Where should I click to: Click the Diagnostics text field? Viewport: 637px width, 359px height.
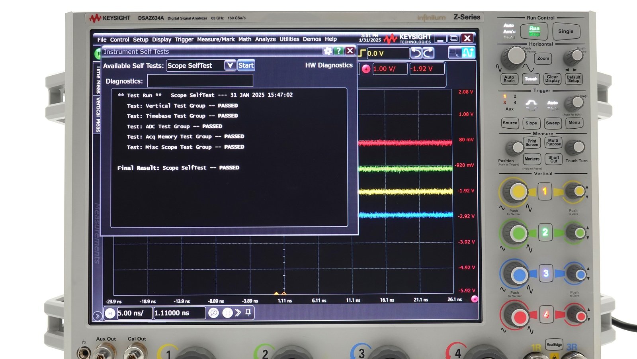(200, 81)
